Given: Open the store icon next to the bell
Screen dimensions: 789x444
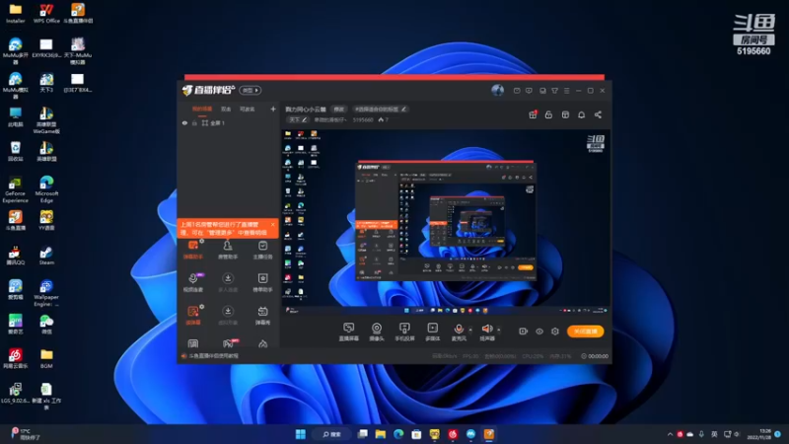Looking at the screenshot, I should (x=565, y=114).
